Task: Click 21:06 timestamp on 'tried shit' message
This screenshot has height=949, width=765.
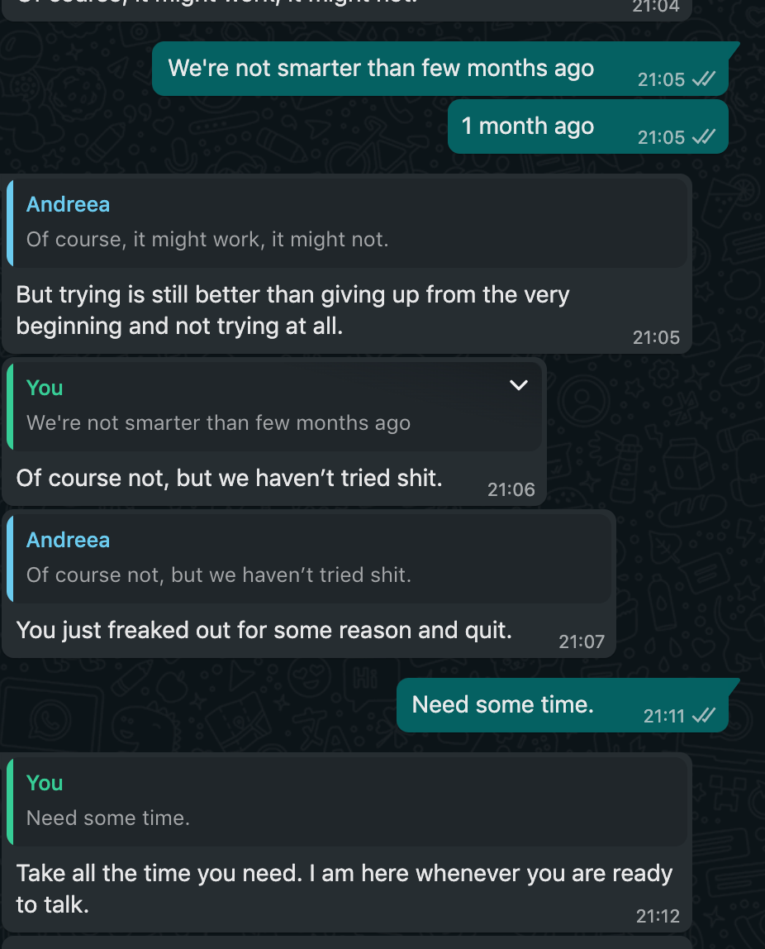Action: point(511,489)
